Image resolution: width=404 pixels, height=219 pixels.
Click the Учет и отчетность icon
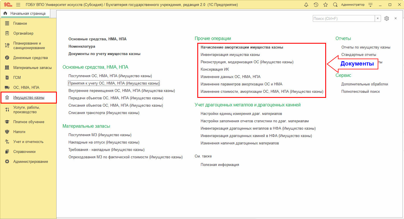tap(7, 142)
